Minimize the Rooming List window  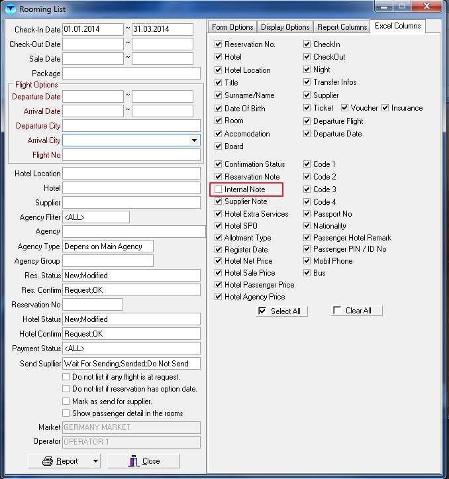383,7
